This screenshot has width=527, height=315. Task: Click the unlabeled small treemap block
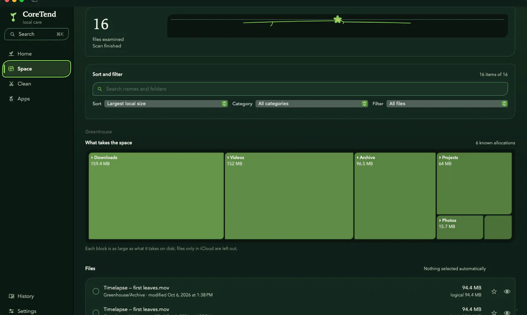click(x=498, y=227)
